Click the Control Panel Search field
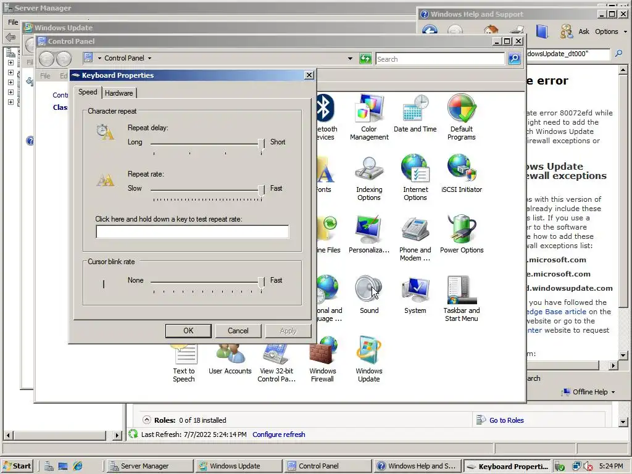The height and width of the screenshot is (474, 632). pyautogui.click(x=439, y=59)
